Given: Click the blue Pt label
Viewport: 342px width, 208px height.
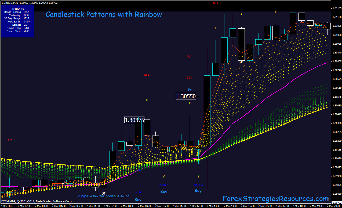Looking at the screenshot, I should pos(190,90).
